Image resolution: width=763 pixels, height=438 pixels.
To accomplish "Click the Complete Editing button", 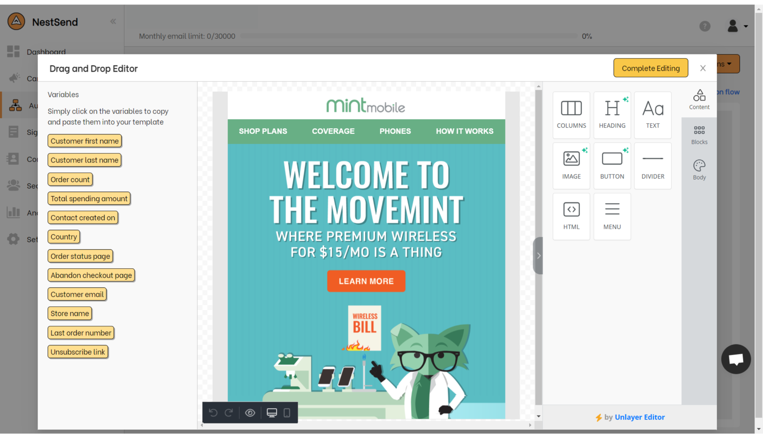I will pyautogui.click(x=650, y=68).
